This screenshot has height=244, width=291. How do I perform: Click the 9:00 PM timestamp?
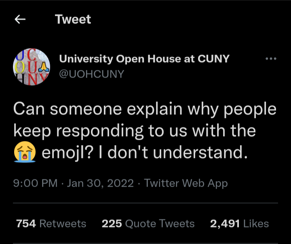(35, 183)
